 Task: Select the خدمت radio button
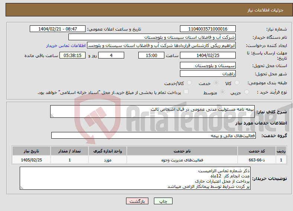pos(216,83)
